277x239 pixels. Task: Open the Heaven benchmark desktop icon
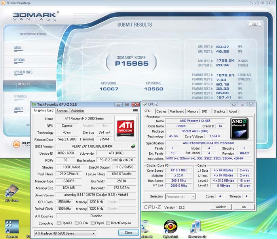click(12, 229)
